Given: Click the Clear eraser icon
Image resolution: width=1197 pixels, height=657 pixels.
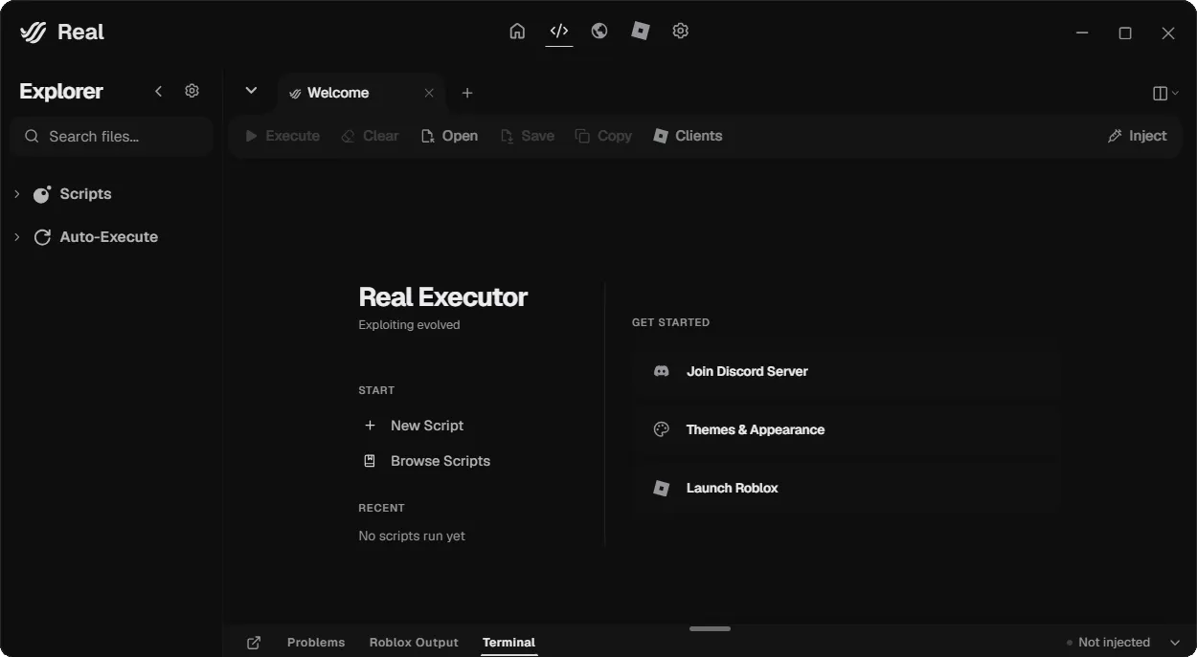Looking at the screenshot, I should click(349, 136).
